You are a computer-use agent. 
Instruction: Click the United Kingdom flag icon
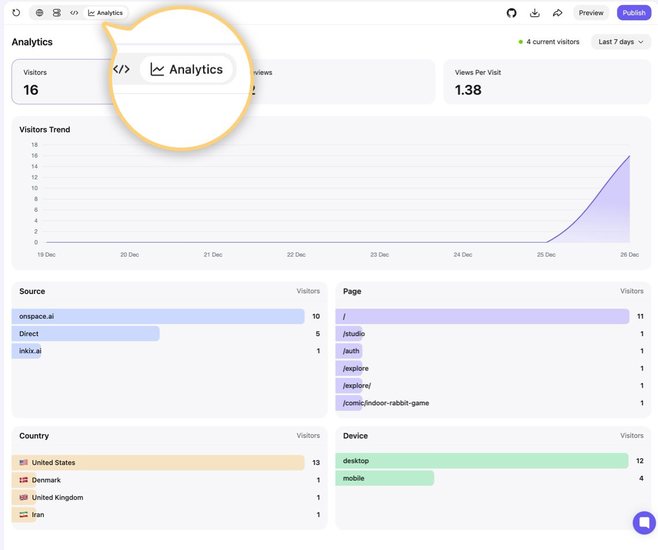(24, 497)
